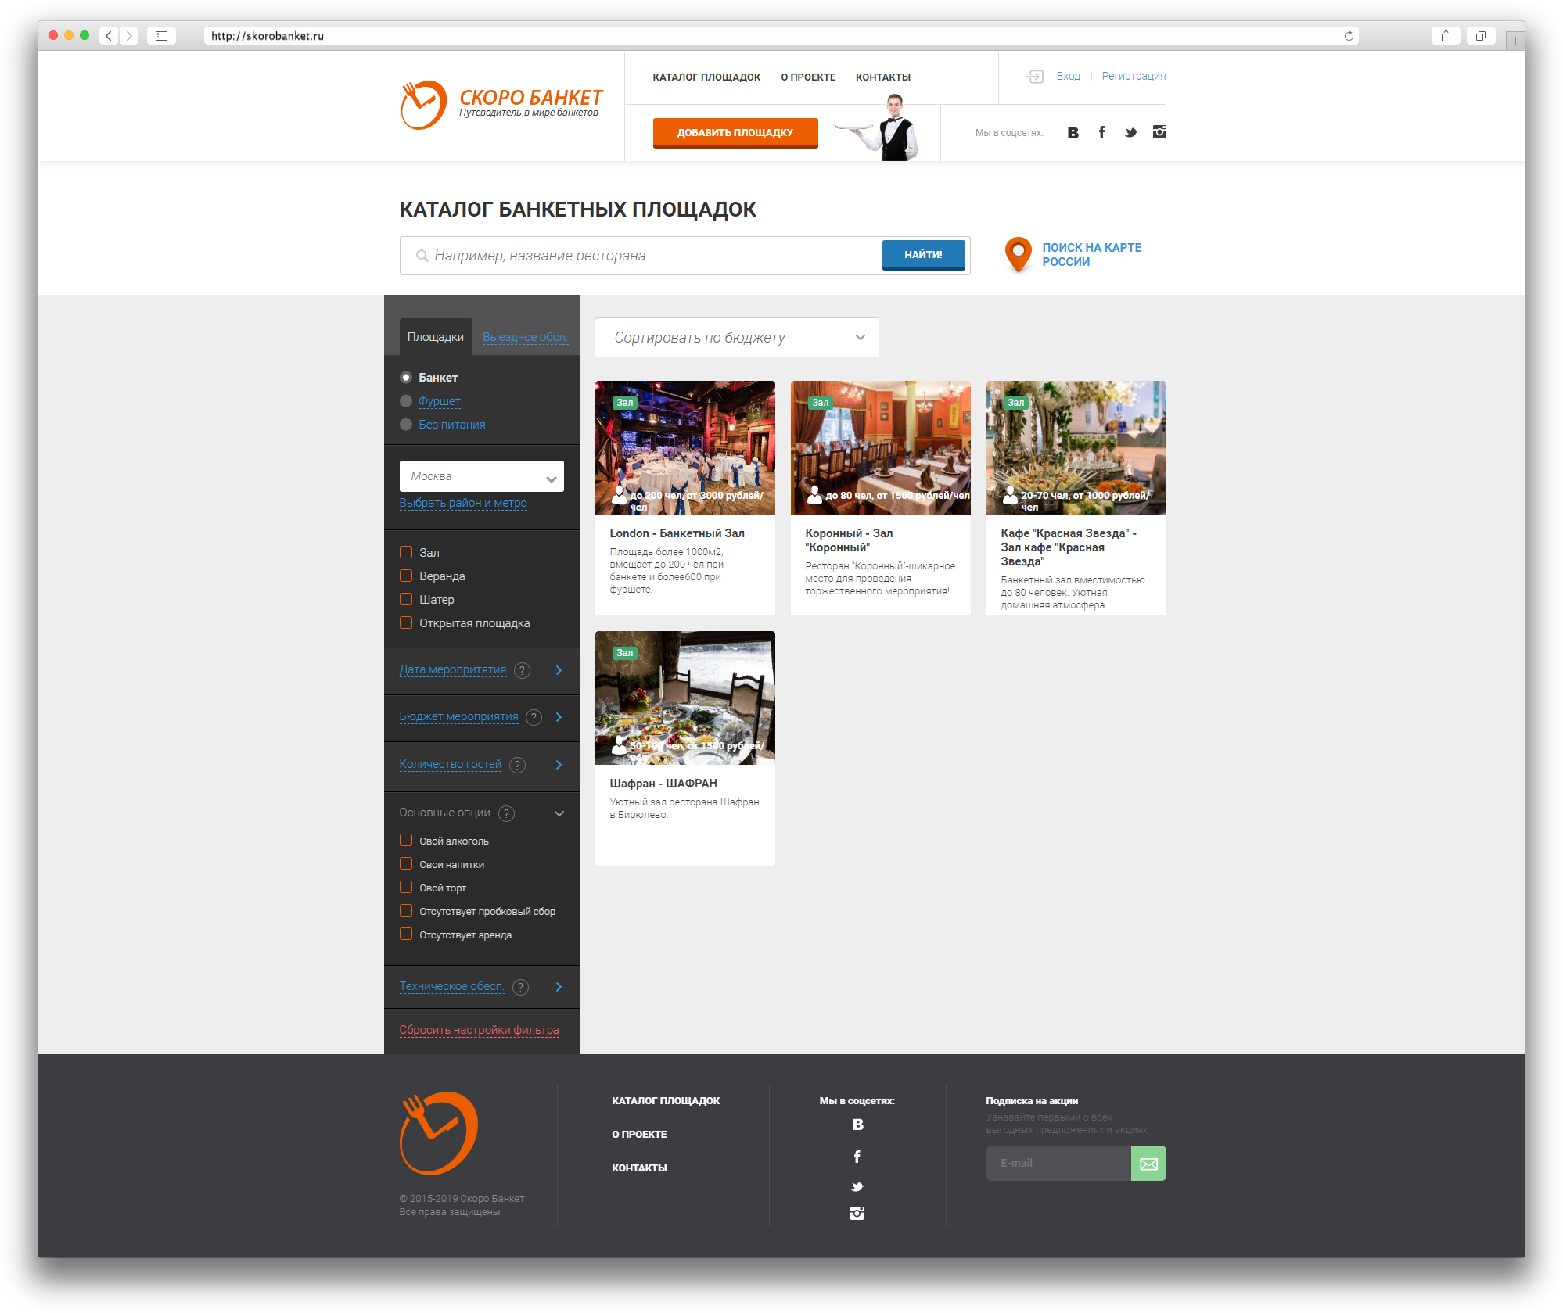Select the Банкет radio option
This screenshot has width=1563, height=1313.
tap(406, 378)
